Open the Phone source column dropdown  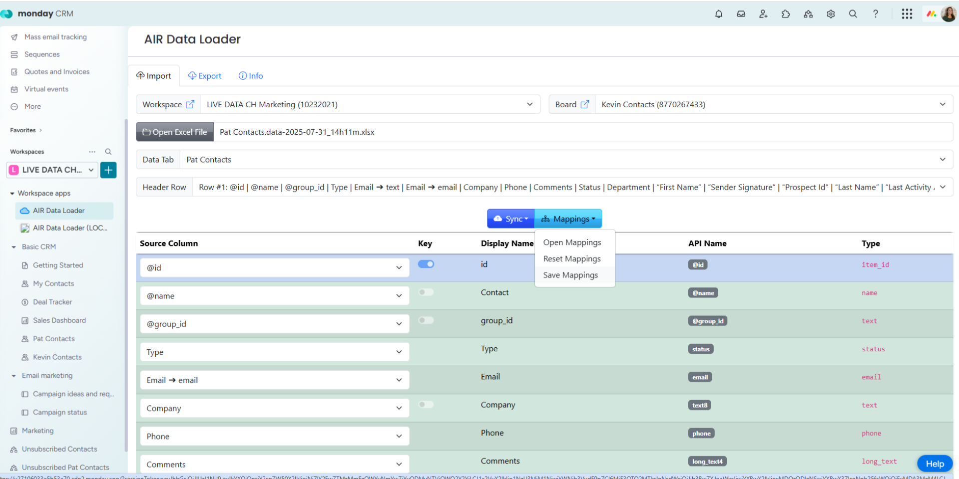[274, 436]
